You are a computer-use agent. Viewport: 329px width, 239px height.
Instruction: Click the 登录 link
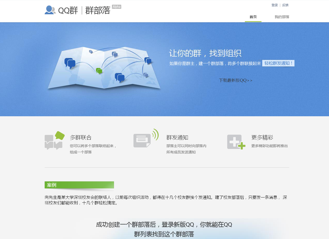point(275,5)
